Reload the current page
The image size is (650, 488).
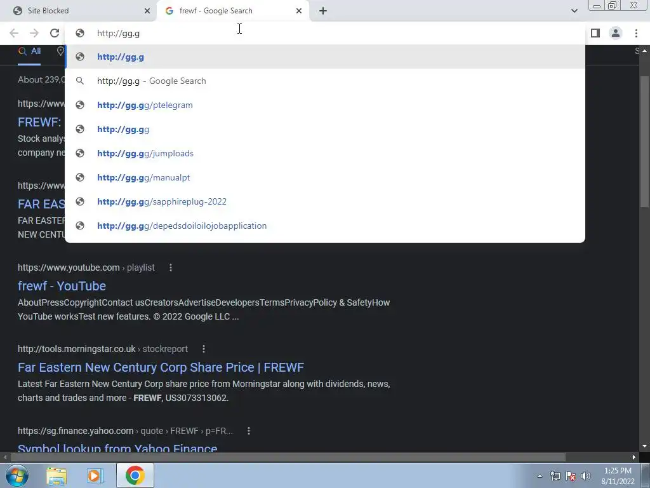pos(55,33)
